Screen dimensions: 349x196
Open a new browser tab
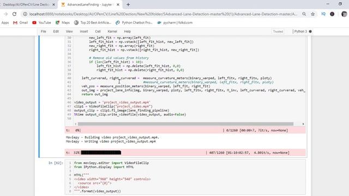point(128,4)
